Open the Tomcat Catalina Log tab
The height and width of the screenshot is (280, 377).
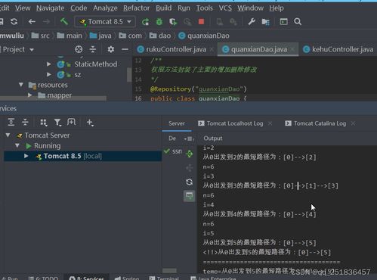pyautogui.click(x=315, y=123)
